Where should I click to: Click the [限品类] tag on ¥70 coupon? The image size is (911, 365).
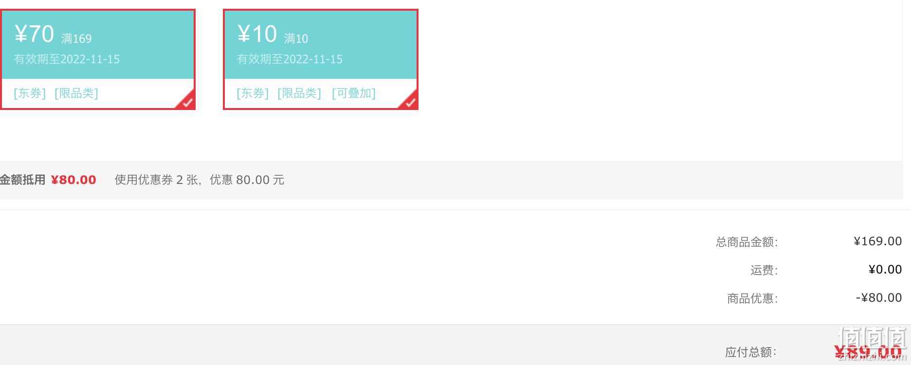click(76, 93)
